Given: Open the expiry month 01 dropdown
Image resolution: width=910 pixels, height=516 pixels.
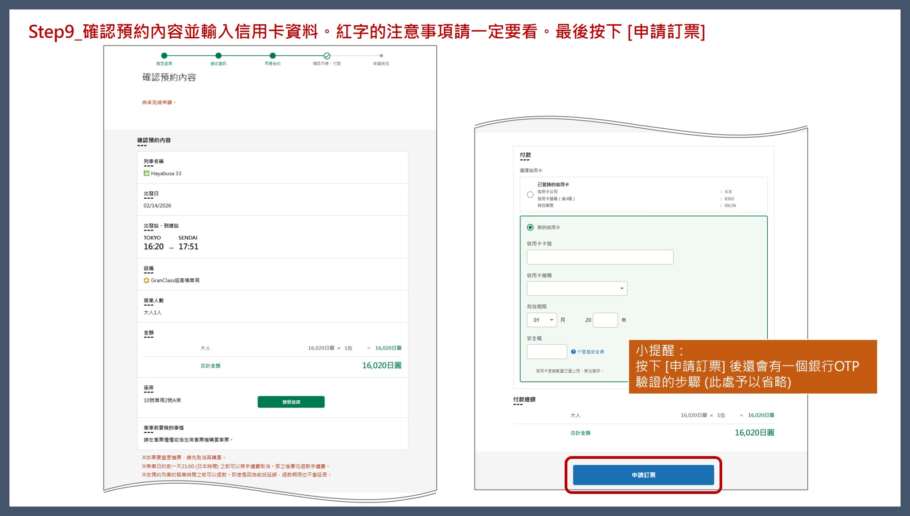Looking at the screenshot, I should tap(542, 320).
